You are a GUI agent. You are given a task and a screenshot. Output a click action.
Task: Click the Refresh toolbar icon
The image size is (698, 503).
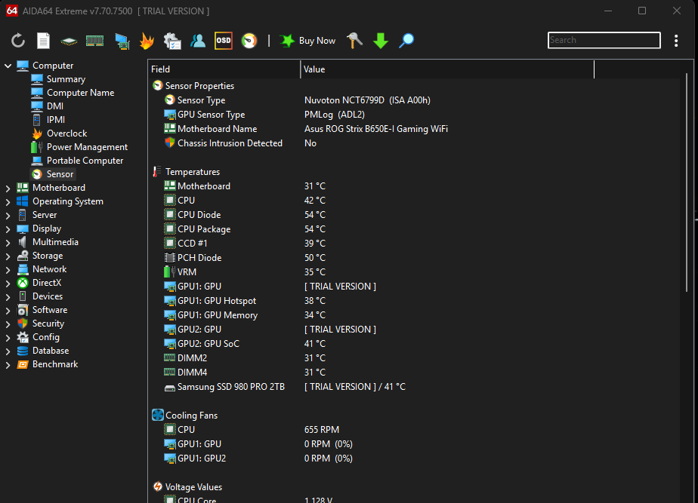pos(18,41)
